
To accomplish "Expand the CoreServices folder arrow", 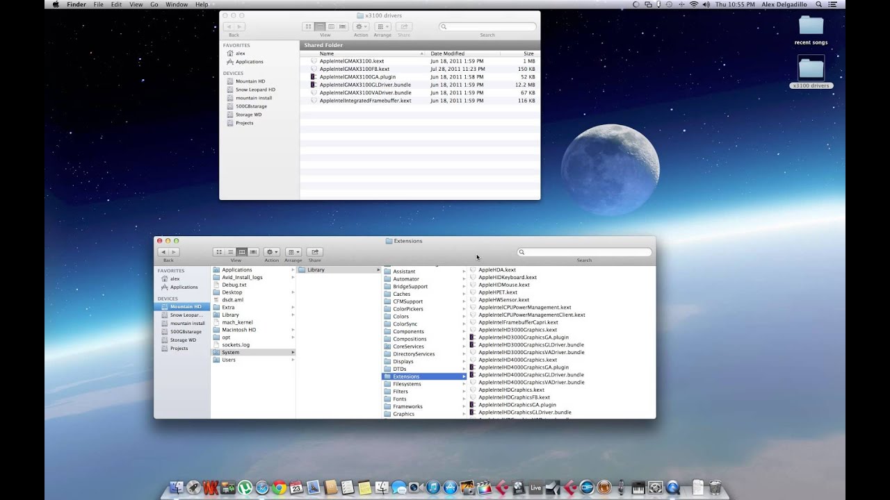I will tap(464, 347).
